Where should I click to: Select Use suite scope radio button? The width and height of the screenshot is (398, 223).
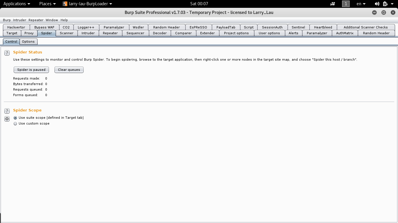[15, 118]
